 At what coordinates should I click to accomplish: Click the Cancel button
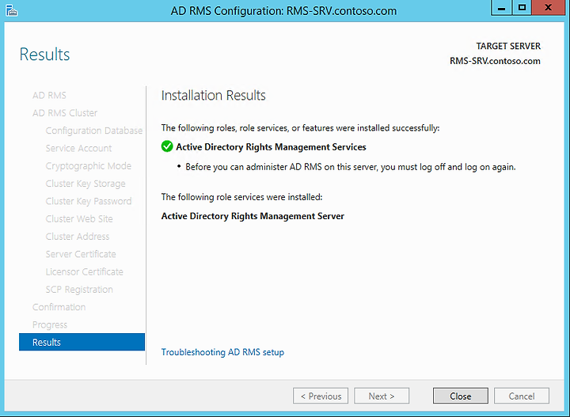[521, 396]
